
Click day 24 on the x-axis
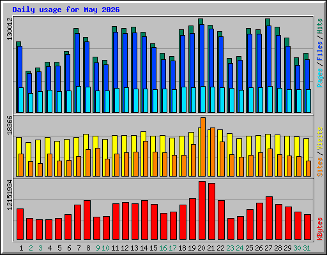point(240,248)
